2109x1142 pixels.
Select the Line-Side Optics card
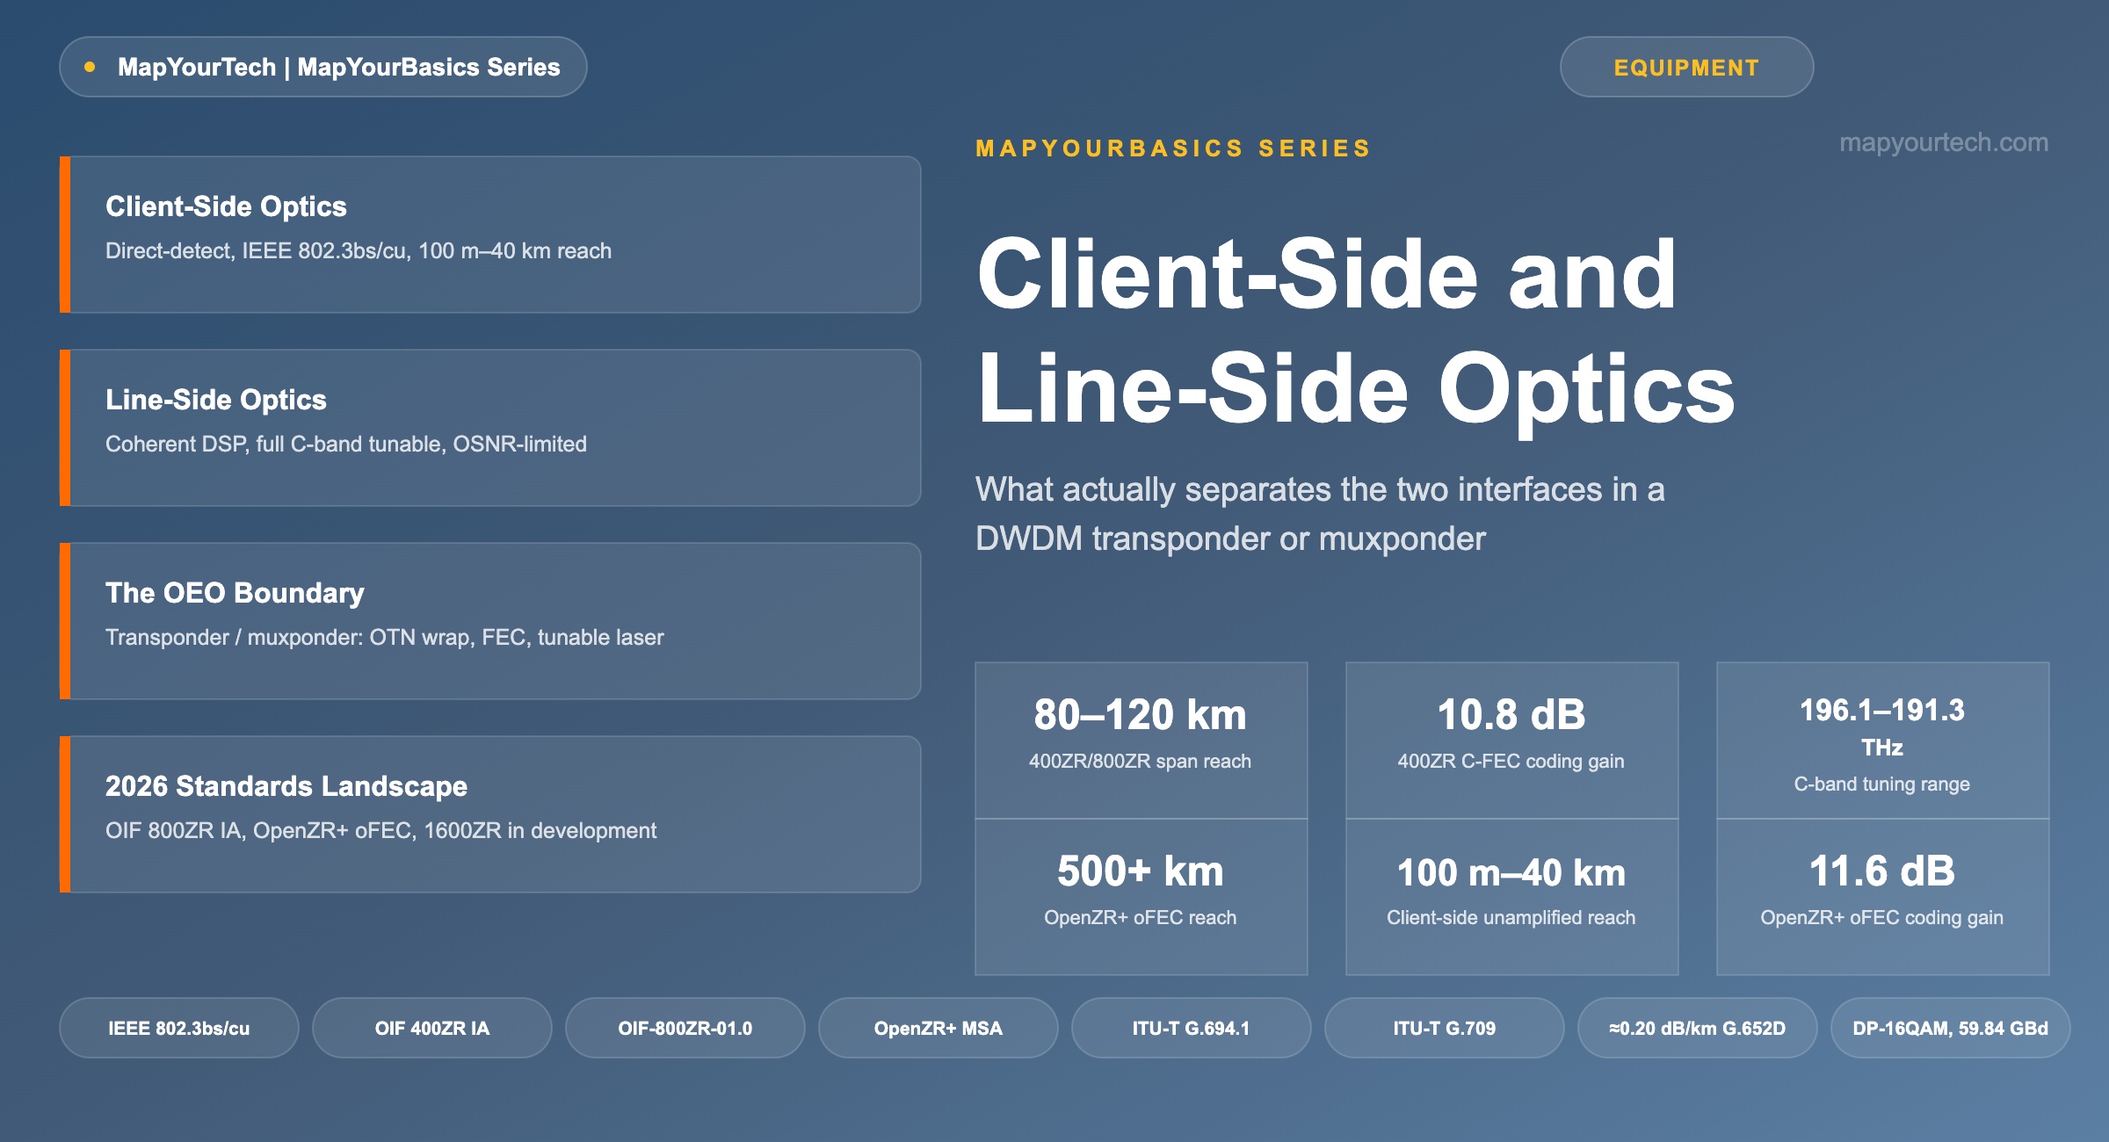tap(490, 428)
